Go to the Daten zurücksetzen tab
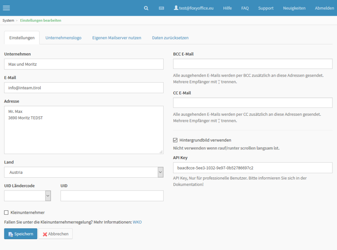 click(170, 38)
